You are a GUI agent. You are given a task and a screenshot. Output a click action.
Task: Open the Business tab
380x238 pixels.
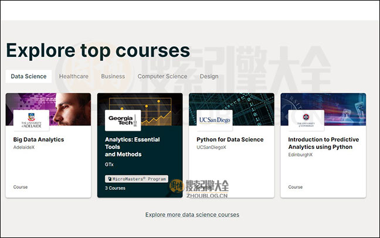(113, 76)
